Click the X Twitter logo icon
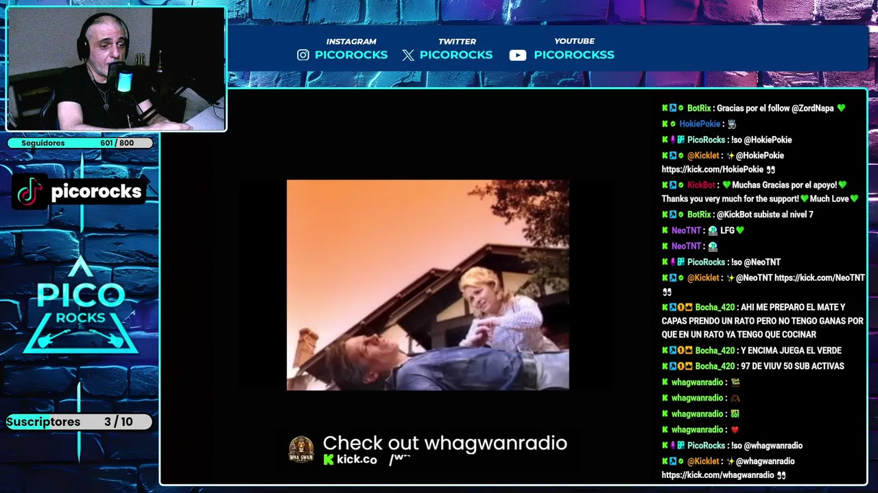 click(408, 55)
